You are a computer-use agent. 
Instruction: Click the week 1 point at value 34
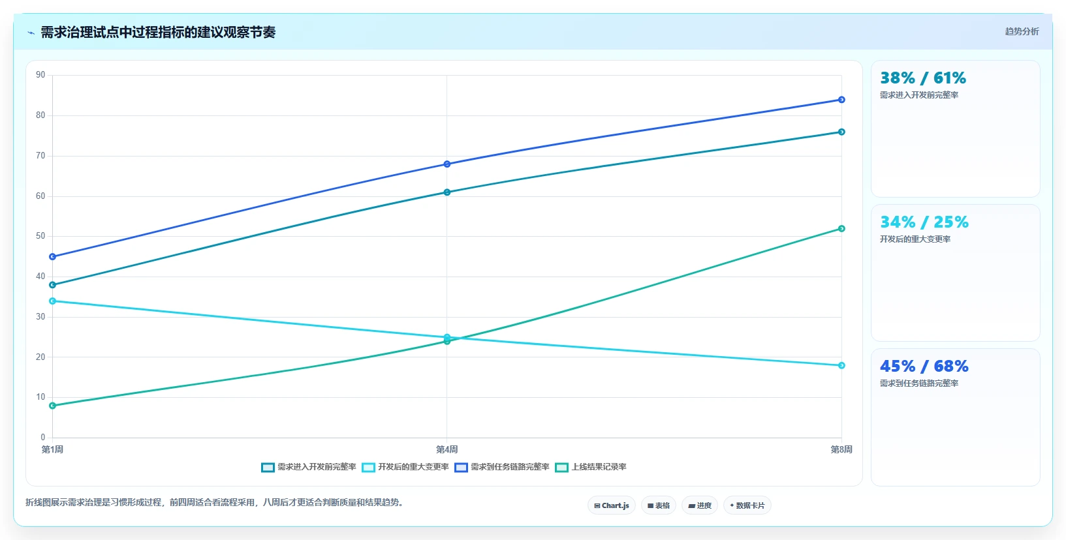[53, 301]
